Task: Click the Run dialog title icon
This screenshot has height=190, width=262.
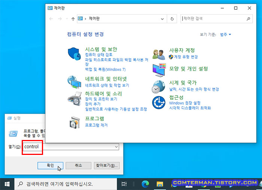Action: click(x=9, y=118)
